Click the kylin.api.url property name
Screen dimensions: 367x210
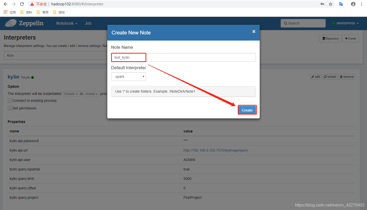[19, 150]
